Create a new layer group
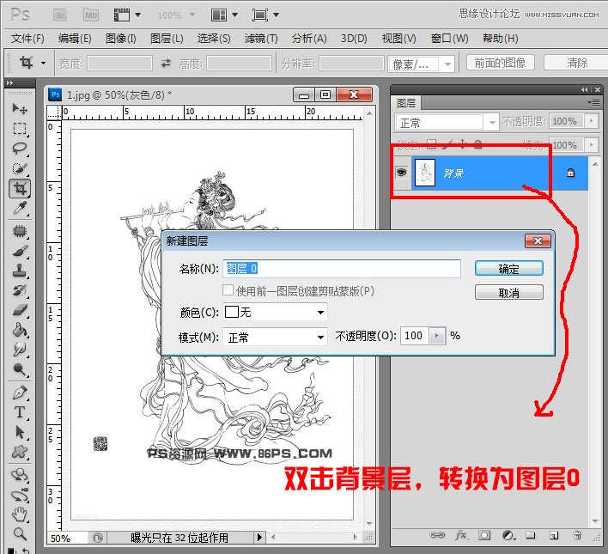 531,535
